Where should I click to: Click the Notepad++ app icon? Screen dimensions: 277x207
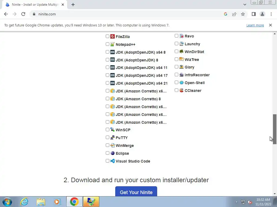coord(113,44)
